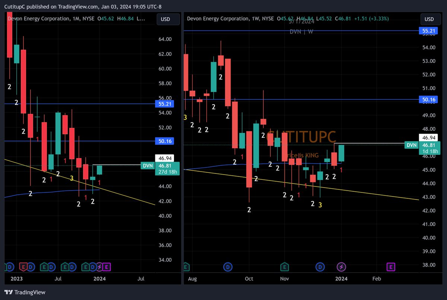Click the 2023 label on monthly time axis
This screenshot has width=447, height=300.
tap(16, 278)
